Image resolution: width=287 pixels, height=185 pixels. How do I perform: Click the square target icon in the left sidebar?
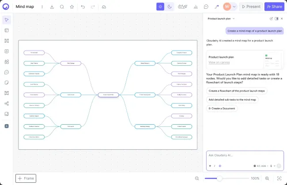point(7,52)
